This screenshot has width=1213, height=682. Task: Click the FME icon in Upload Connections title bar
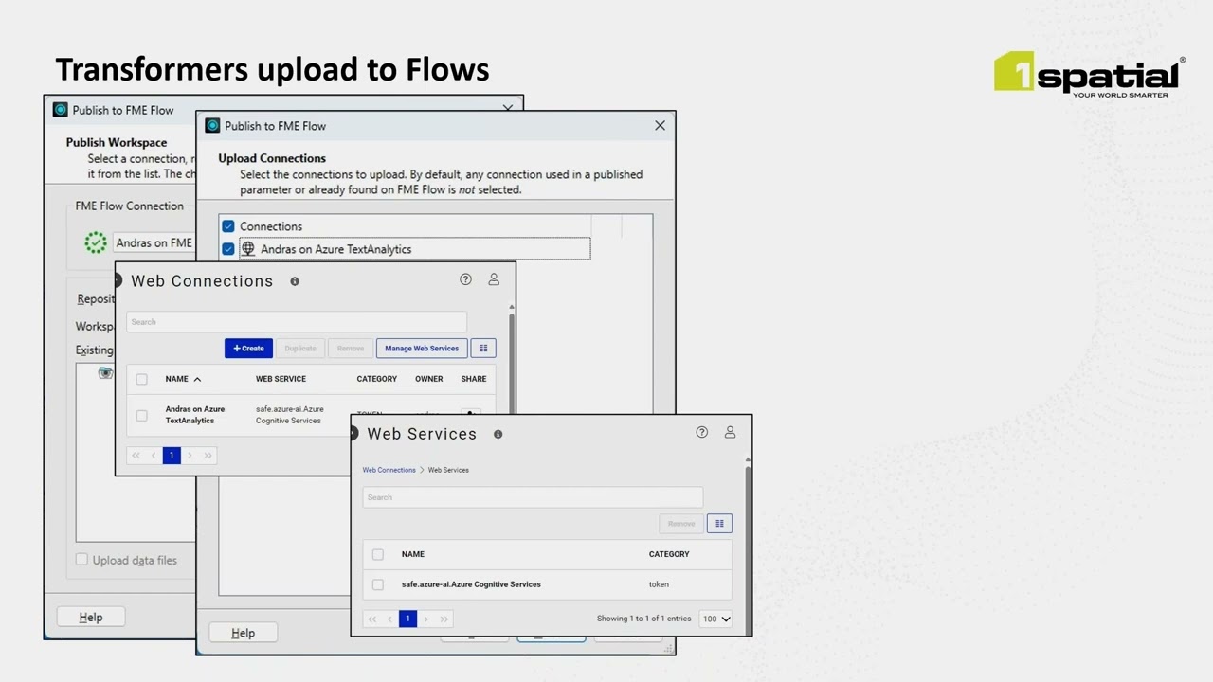pos(212,126)
